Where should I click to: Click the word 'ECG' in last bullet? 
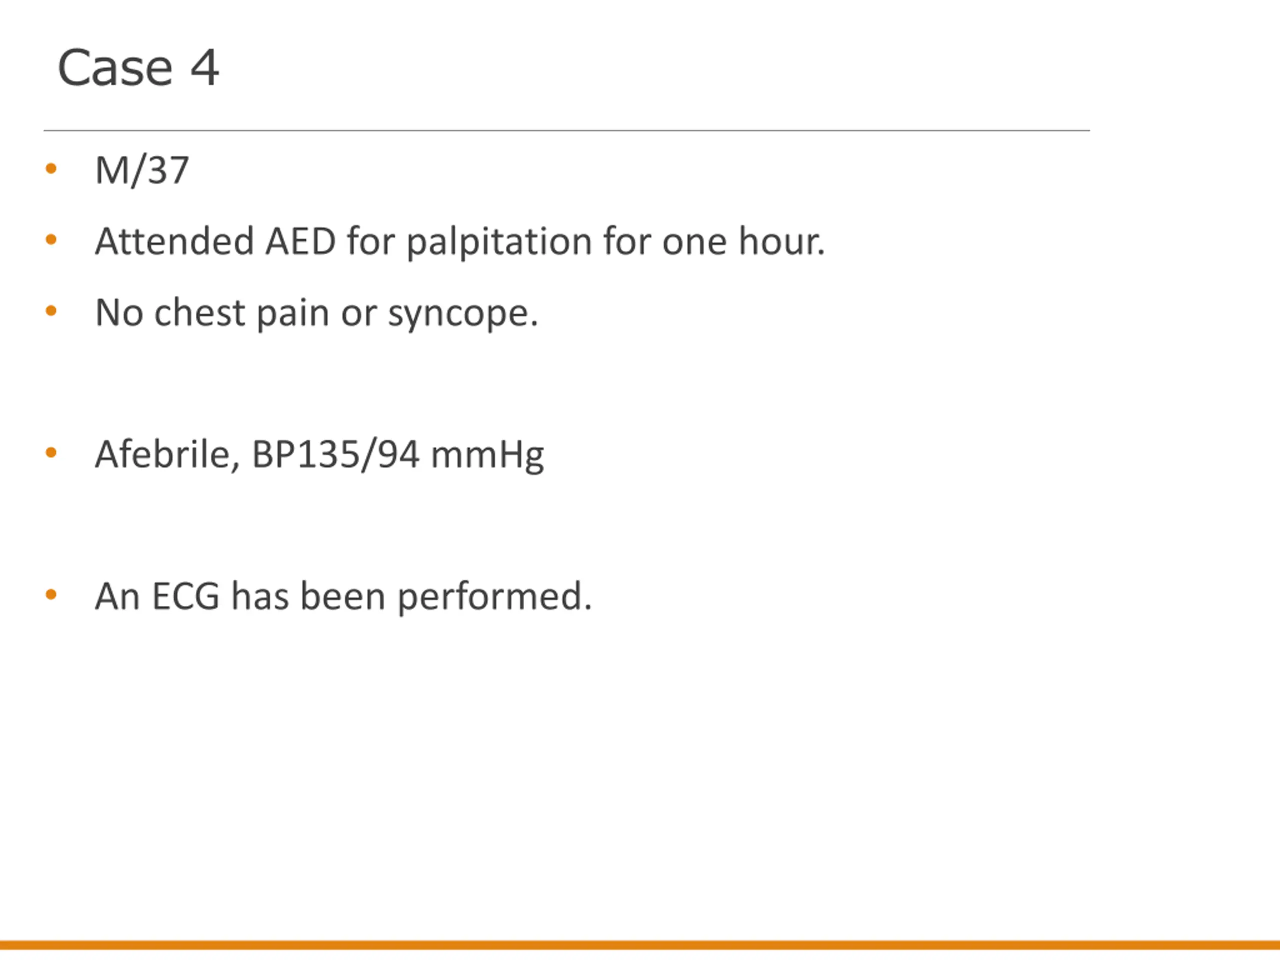pyautogui.click(x=186, y=596)
